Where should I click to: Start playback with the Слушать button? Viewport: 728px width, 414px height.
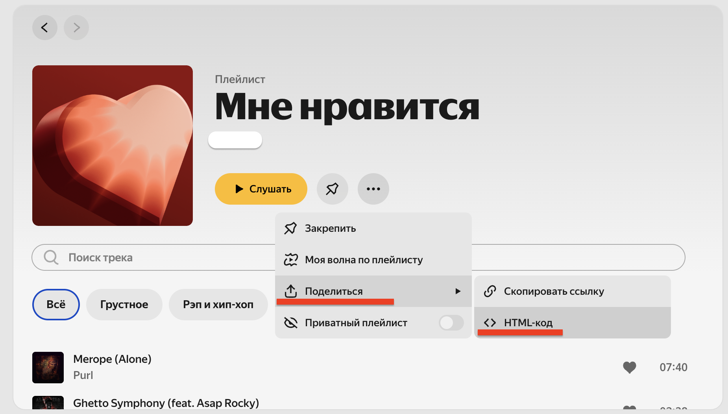(261, 189)
